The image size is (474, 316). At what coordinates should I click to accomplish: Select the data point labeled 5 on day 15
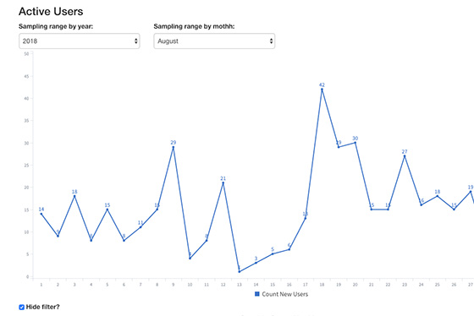[273, 253]
